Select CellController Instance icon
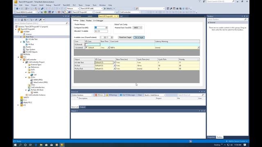 point(27,95)
